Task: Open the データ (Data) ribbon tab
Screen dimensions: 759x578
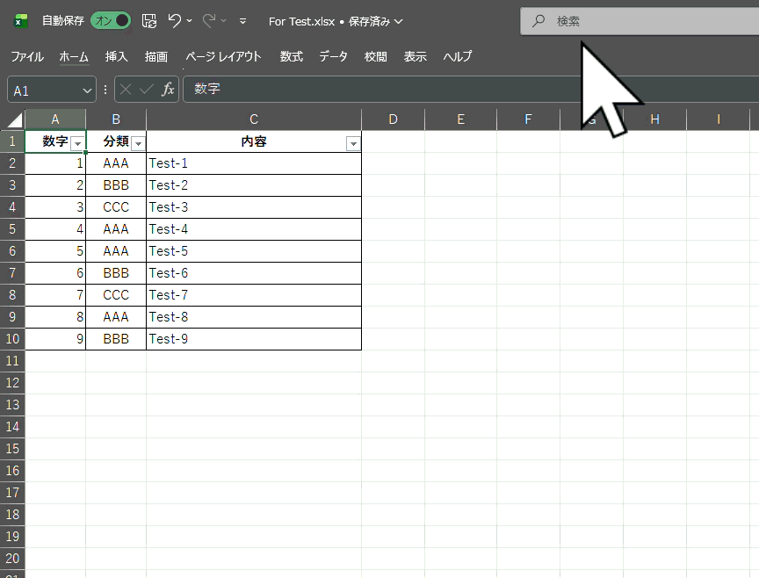Action: point(333,56)
